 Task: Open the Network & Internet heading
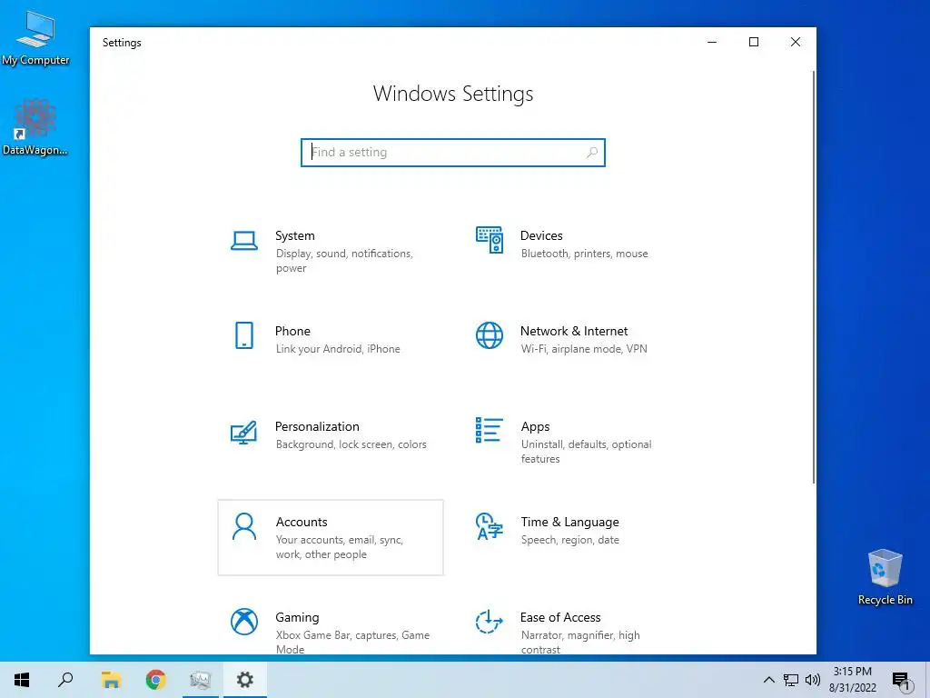[574, 331]
